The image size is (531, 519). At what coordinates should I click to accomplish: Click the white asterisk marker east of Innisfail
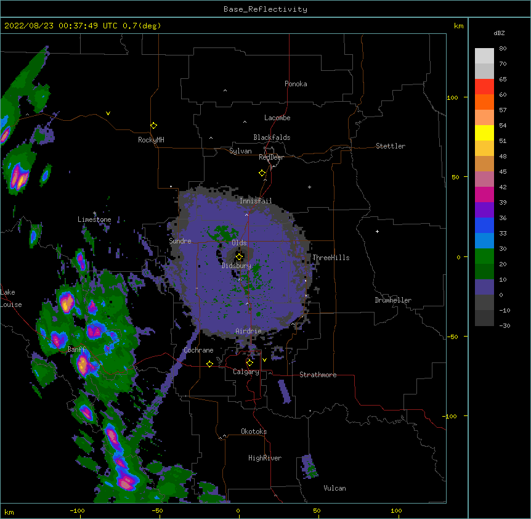(x=309, y=187)
